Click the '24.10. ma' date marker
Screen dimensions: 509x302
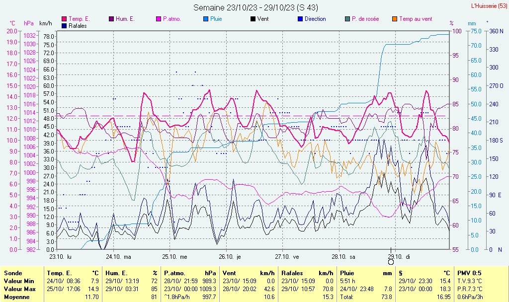tap(118, 257)
